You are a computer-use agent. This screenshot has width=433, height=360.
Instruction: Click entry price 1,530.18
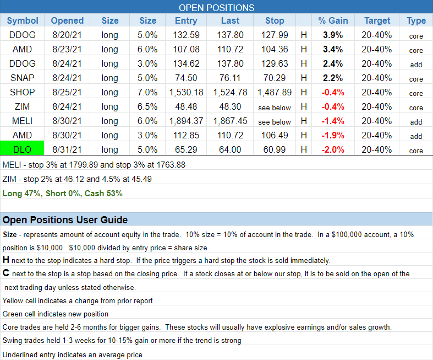tap(186, 92)
